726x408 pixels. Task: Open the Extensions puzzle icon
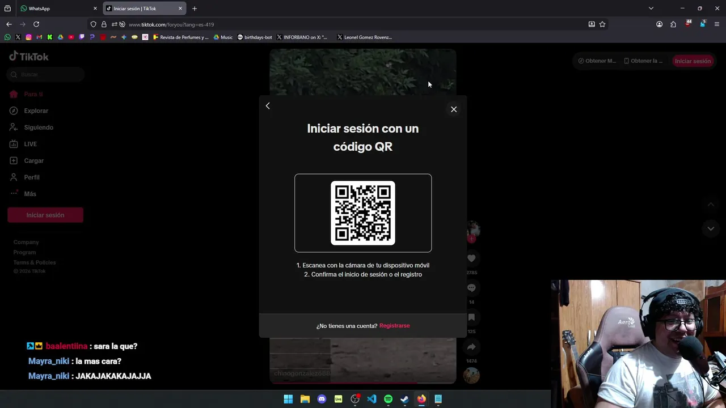[673, 24]
